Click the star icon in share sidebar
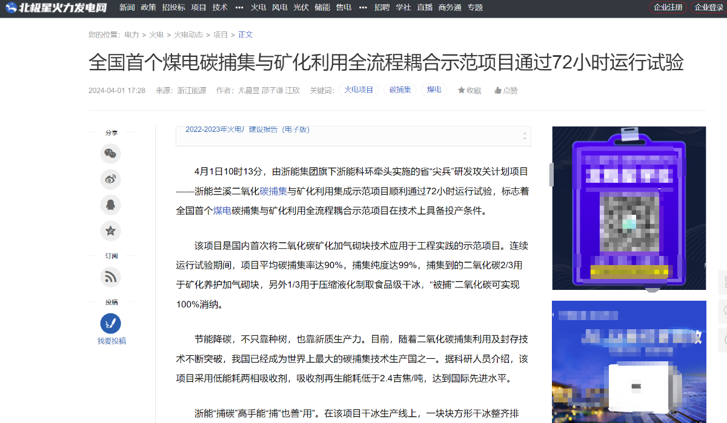The height and width of the screenshot is (423, 727). coord(110,231)
